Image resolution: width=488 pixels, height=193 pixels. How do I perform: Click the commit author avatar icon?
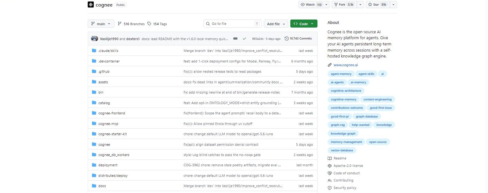tap(95, 39)
